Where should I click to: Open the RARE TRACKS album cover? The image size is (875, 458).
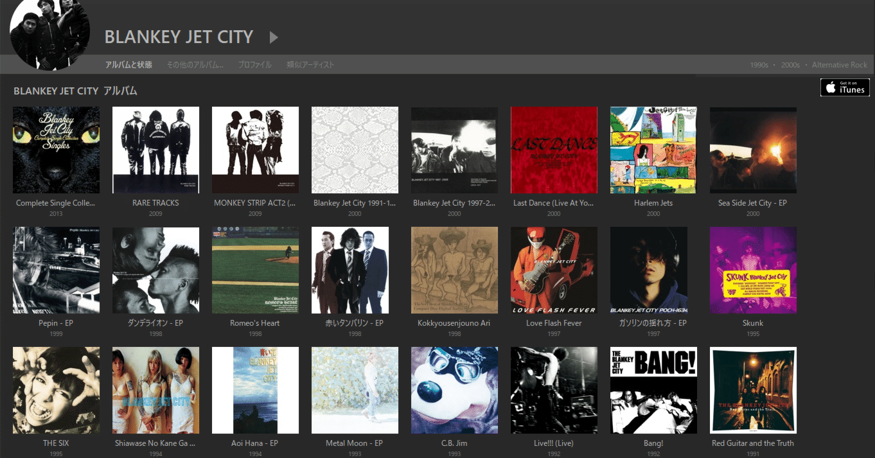pyautogui.click(x=155, y=150)
